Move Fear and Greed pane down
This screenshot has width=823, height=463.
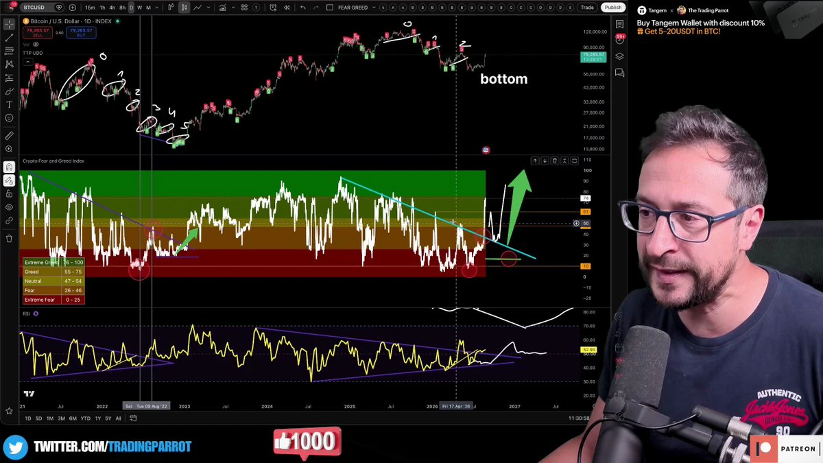tap(545, 161)
